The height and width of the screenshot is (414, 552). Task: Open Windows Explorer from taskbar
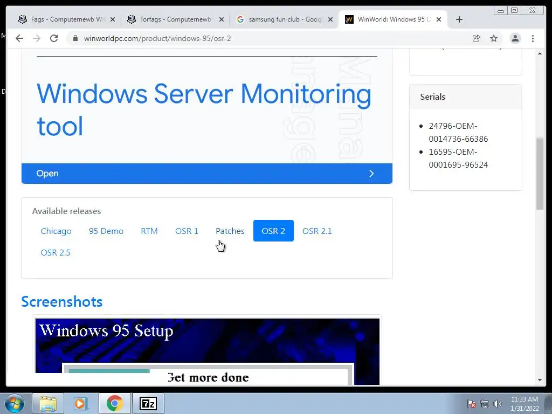[48, 403]
